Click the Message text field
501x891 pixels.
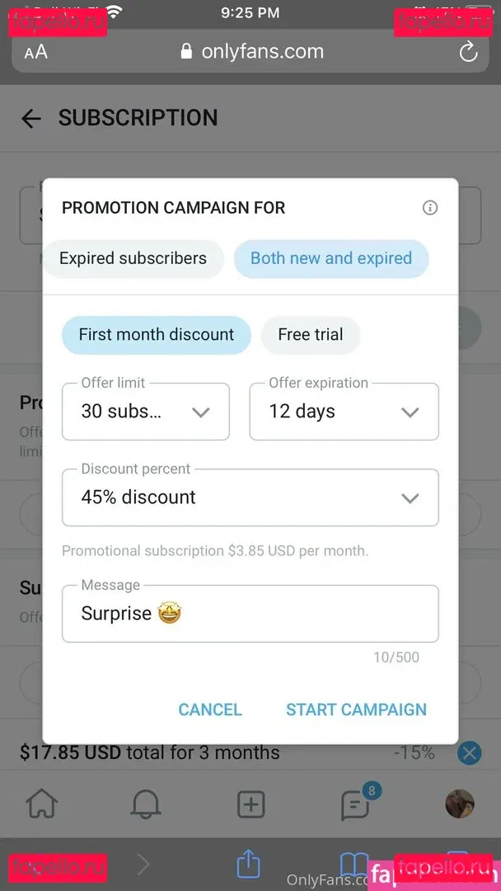pos(250,614)
